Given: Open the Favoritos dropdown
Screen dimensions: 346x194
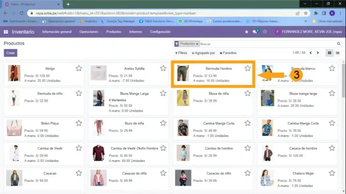Looking at the screenshot, I should point(228,53).
